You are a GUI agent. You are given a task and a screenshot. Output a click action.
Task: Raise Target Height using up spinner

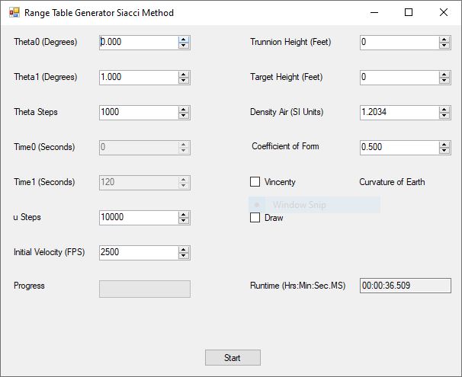pyautogui.click(x=444, y=75)
